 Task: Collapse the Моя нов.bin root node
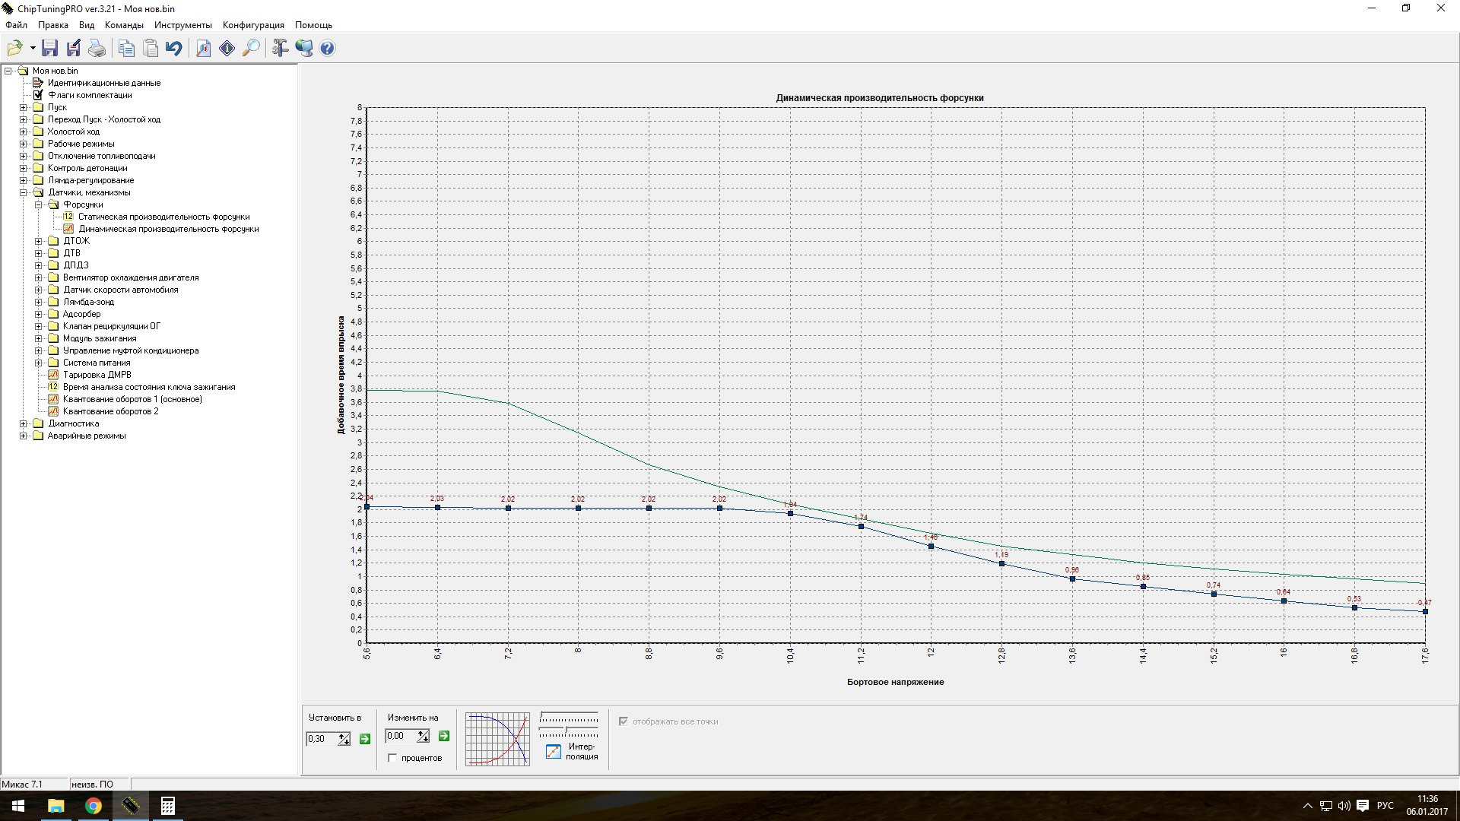(8, 71)
